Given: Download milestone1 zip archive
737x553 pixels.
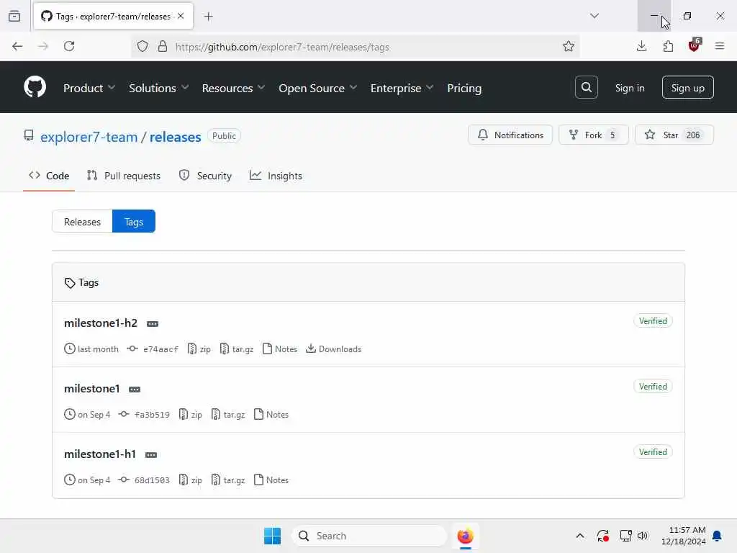Looking at the screenshot, I should [190, 415].
